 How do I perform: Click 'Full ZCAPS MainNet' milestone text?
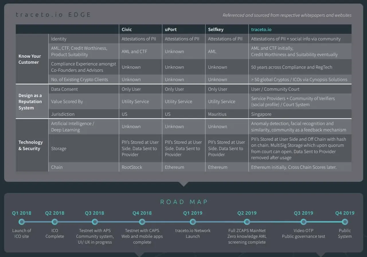(247, 236)
